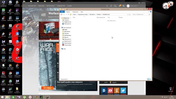This screenshot has height=99, width=176.
Task: Open the Каталог игр menu
Action: 32,6
